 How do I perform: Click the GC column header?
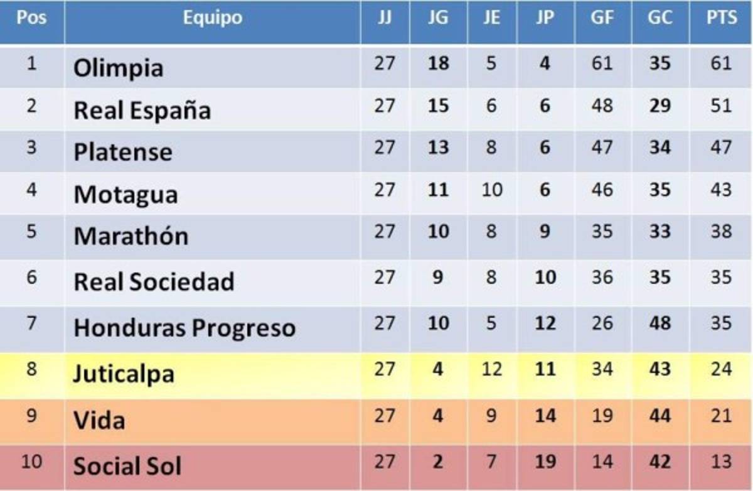(x=660, y=18)
